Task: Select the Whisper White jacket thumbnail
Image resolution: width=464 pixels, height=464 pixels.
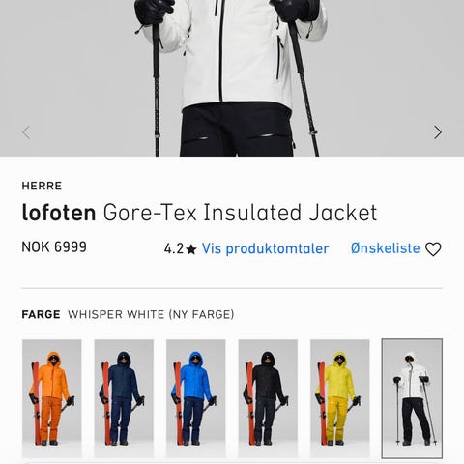Action: click(x=412, y=398)
